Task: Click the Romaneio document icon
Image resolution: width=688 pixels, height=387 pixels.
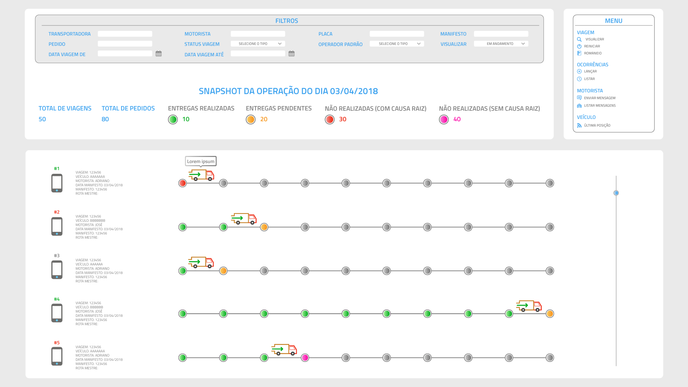Action: pos(579,53)
